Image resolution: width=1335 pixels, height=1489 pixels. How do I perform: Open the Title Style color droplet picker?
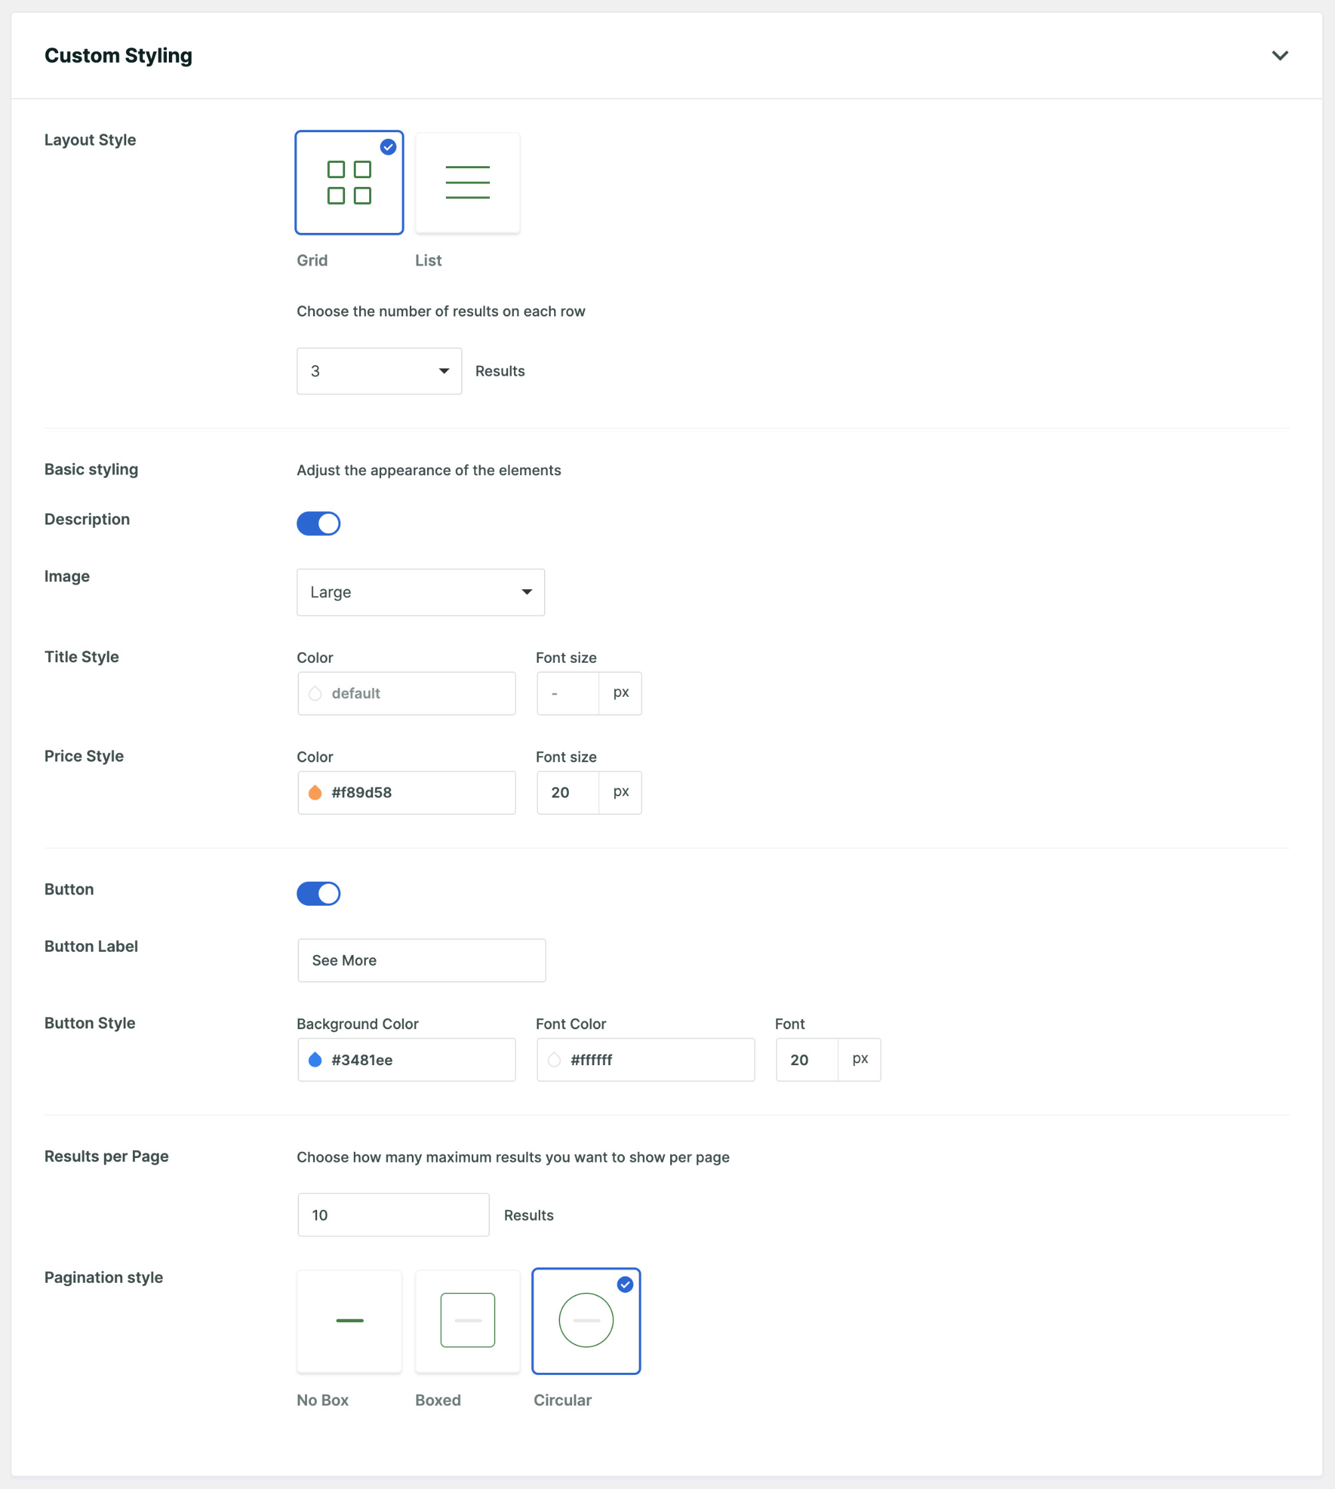coord(314,693)
